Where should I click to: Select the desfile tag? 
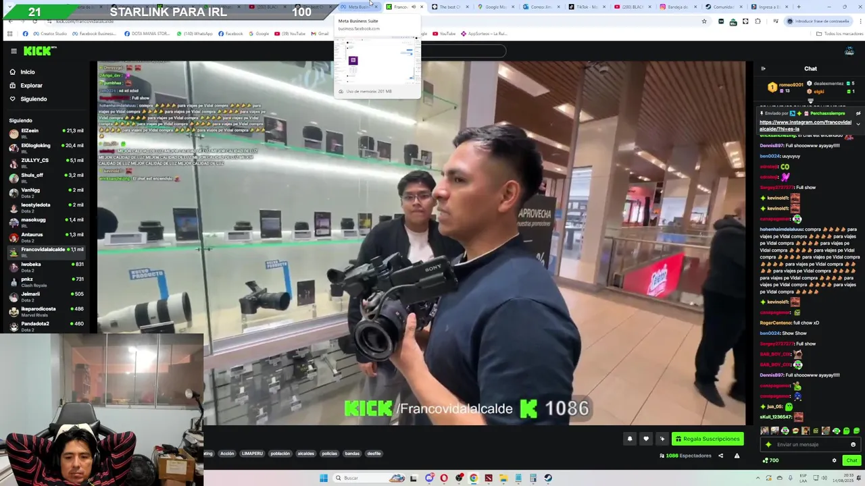pos(374,454)
